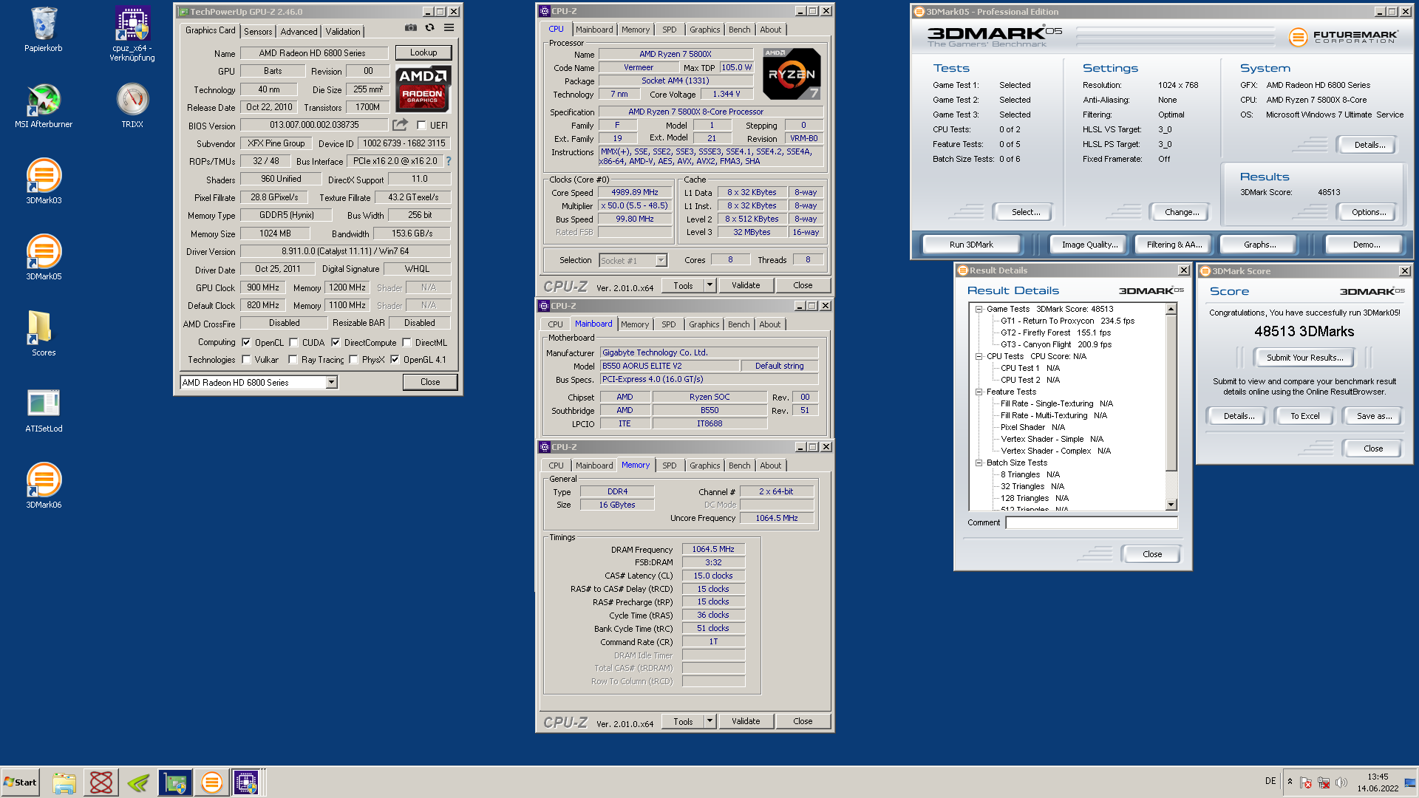Click the Comment input field in Result Details
1419x798 pixels.
1091,522
